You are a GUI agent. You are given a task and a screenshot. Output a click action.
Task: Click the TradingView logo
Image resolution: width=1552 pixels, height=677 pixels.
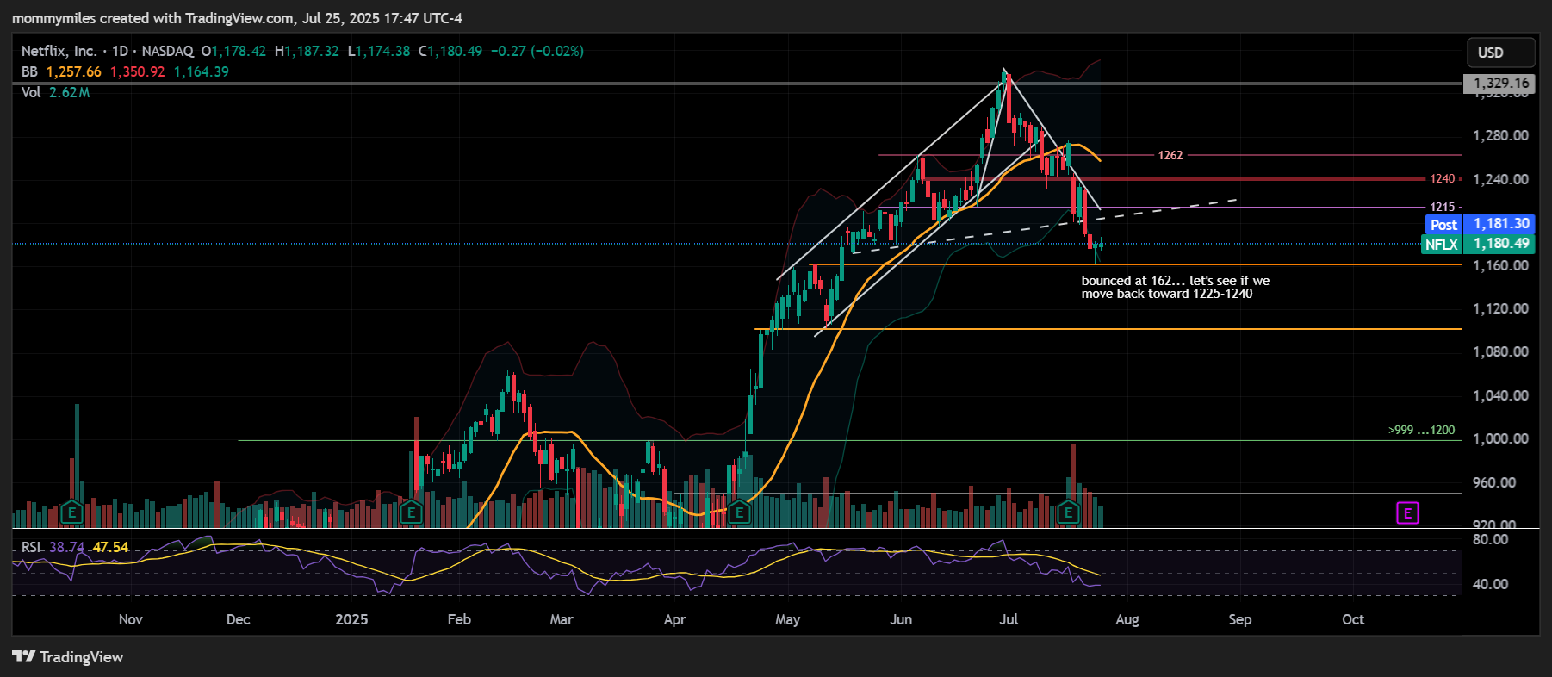pyautogui.click(x=68, y=657)
